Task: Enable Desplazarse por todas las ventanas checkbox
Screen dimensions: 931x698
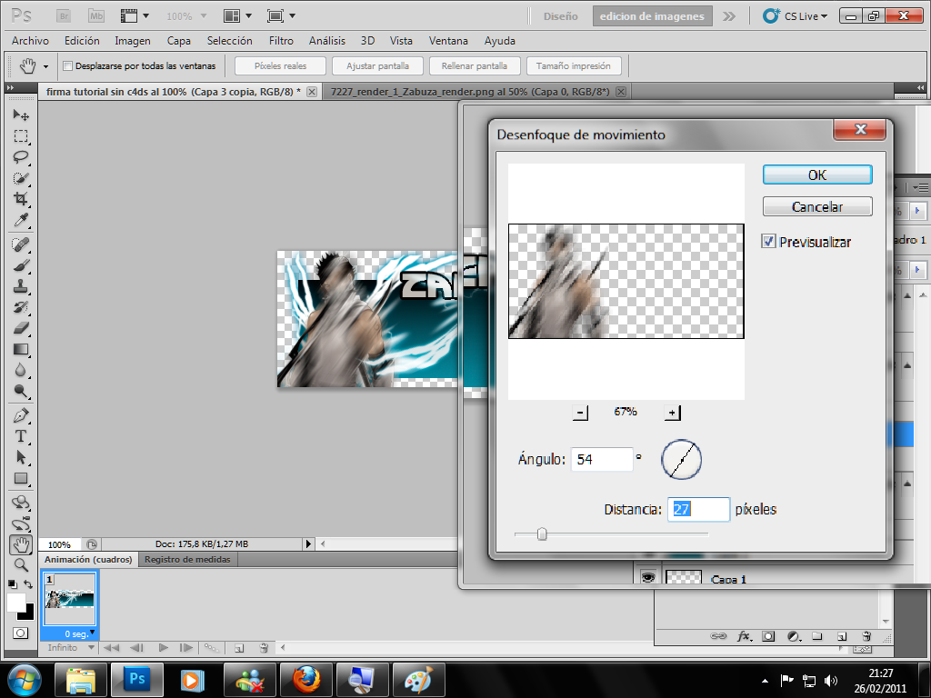Action: click(x=67, y=65)
